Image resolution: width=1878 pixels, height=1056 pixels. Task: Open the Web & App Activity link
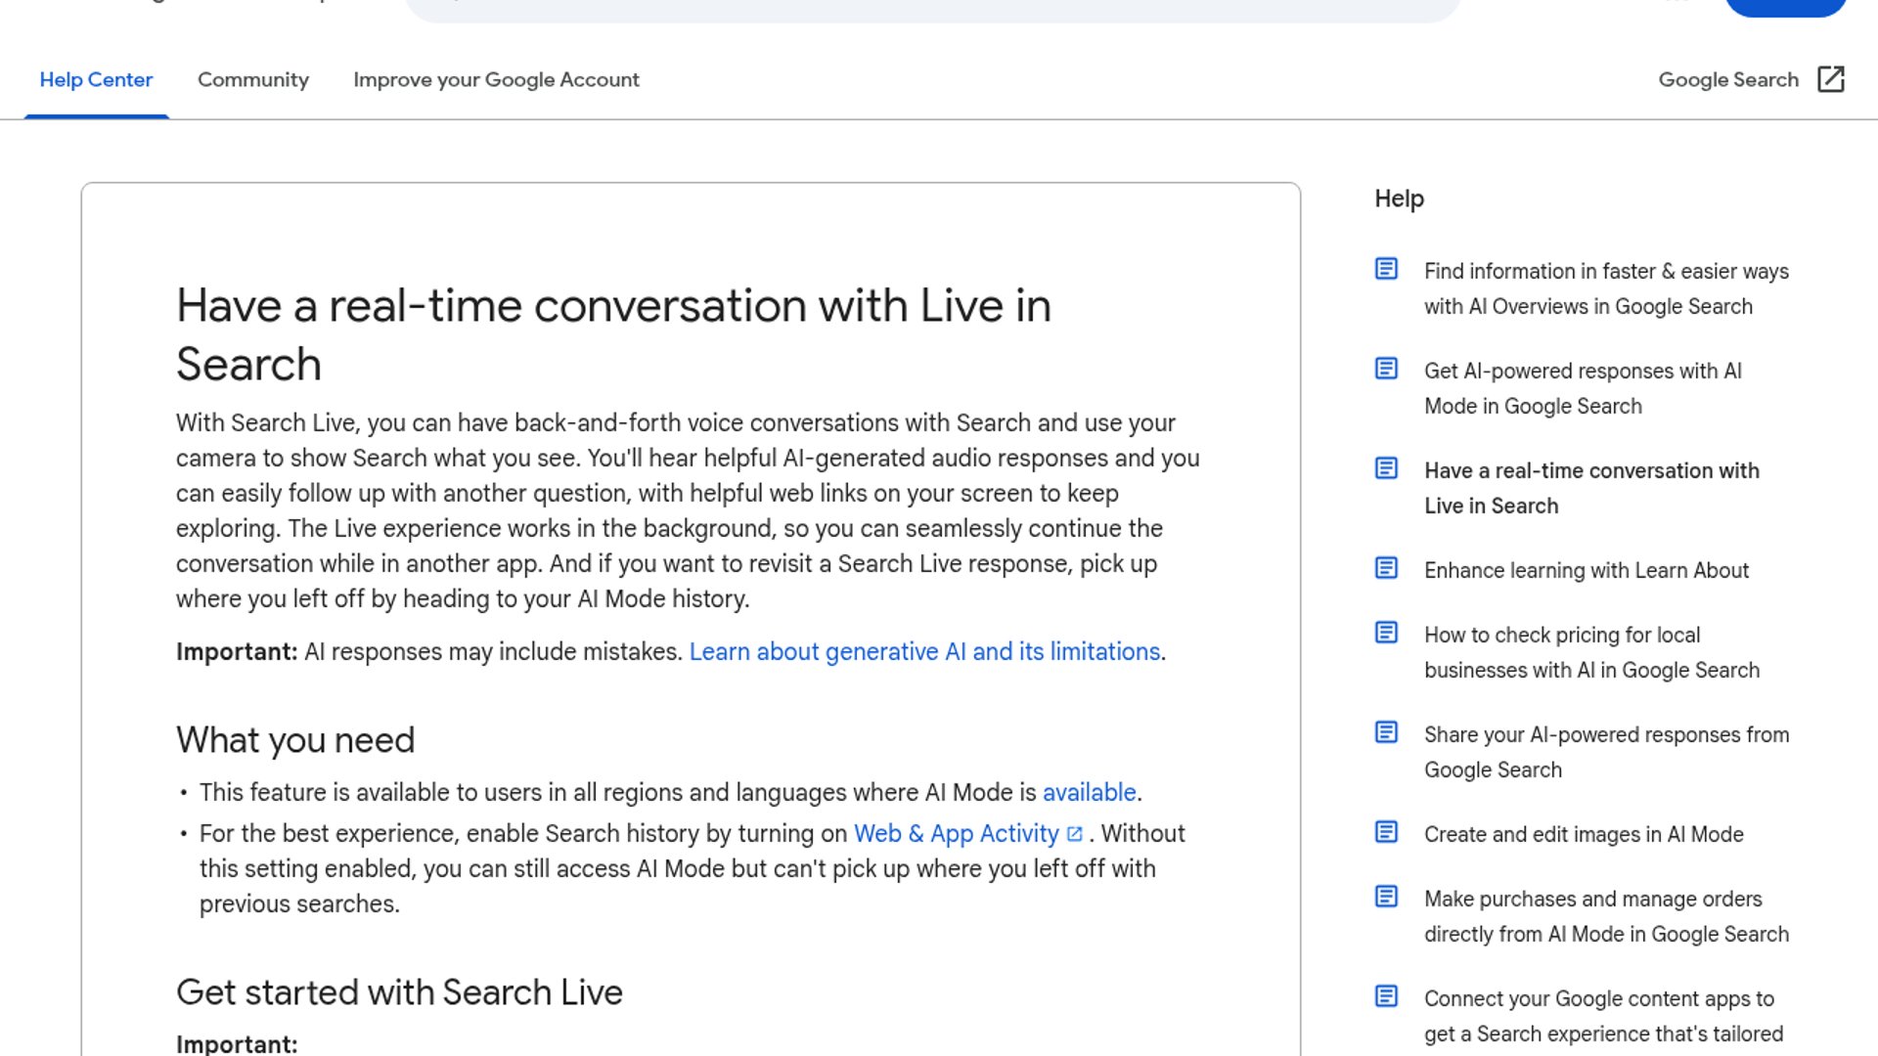956,834
